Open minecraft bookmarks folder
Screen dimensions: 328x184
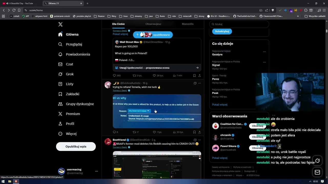click(x=185, y=16)
